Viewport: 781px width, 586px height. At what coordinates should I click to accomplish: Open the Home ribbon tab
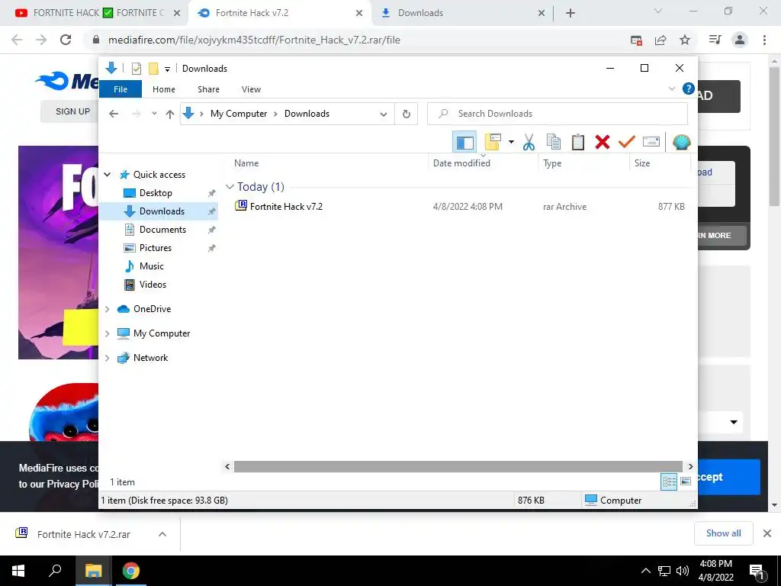(x=164, y=89)
